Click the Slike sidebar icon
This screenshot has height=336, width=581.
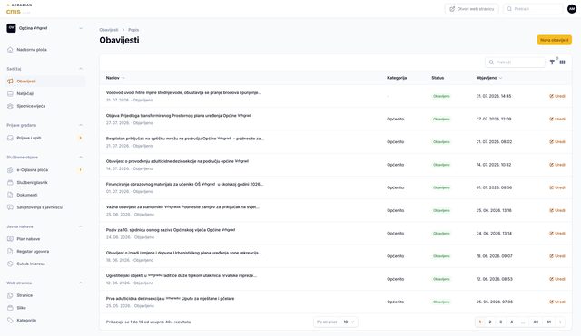point(10,308)
